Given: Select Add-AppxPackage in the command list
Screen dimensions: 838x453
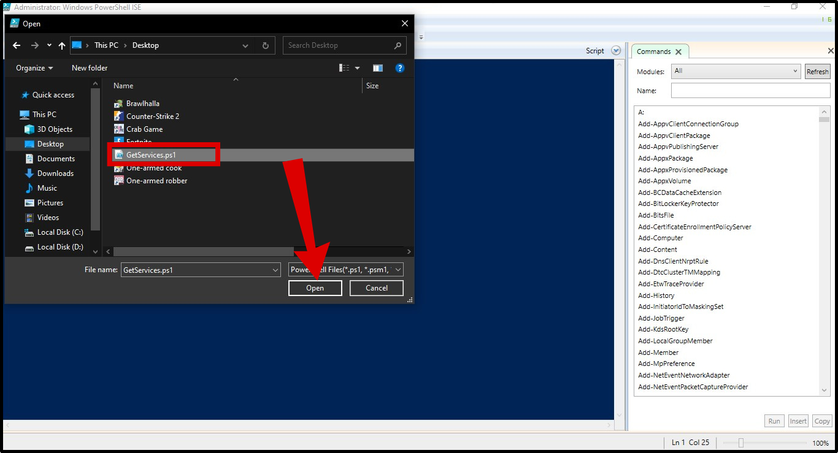Looking at the screenshot, I should click(x=666, y=158).
